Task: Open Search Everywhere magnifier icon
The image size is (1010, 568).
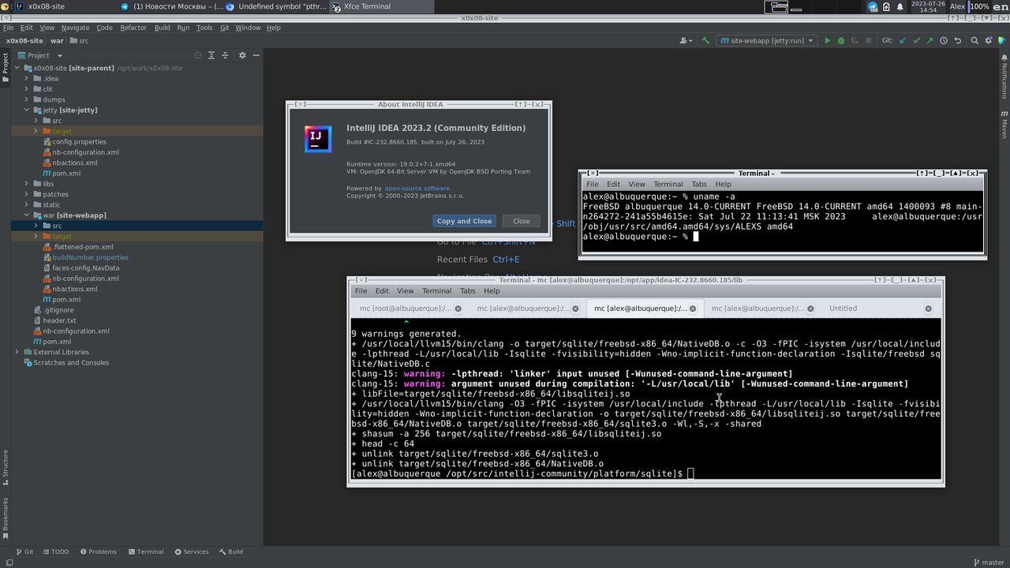Action: click(974, 40)
